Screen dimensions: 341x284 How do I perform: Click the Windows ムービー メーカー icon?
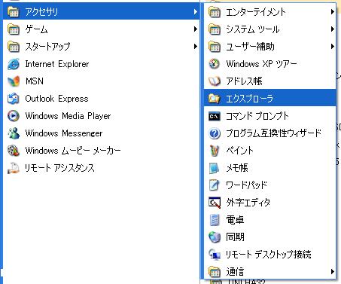(x=14, y=151)
